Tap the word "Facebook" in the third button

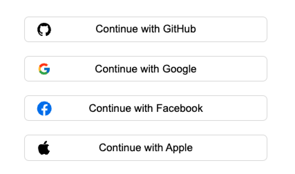click(x=179, y=108)
